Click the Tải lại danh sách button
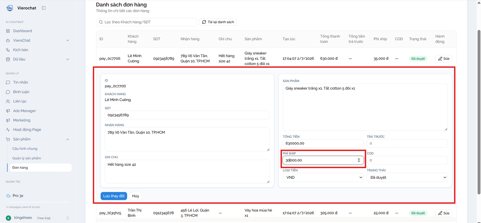The width and height of the screenshot is (481, 223). pos(218,22)
